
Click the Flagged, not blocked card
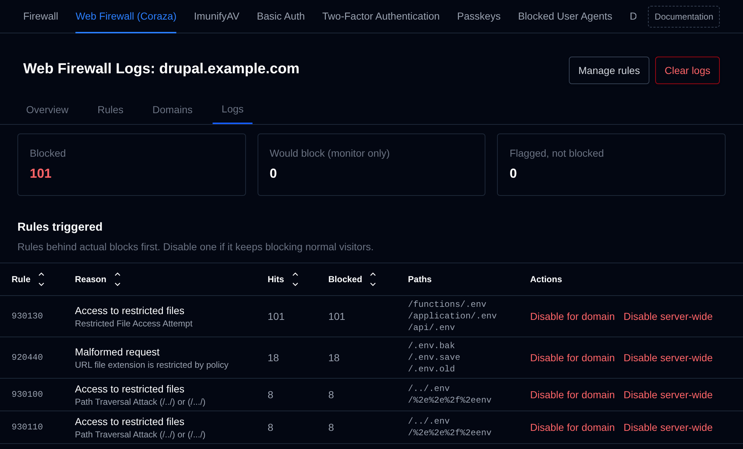click(x=611, y=165)
